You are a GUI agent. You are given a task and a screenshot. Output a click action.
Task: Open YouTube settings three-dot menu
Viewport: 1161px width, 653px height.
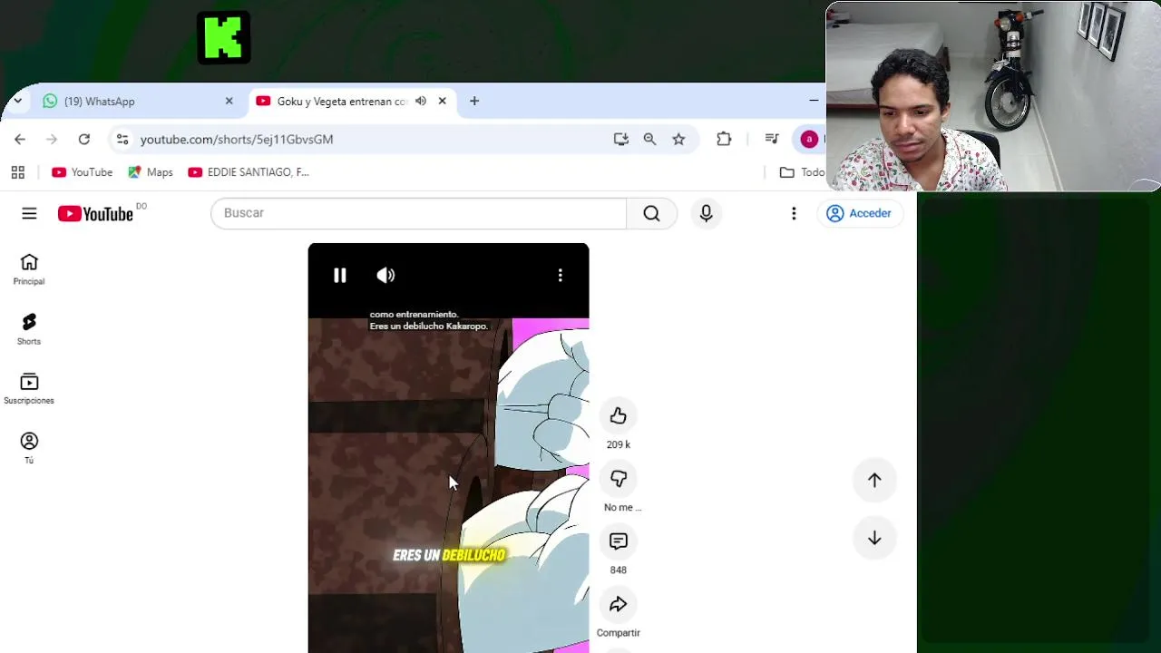point(794,213)
